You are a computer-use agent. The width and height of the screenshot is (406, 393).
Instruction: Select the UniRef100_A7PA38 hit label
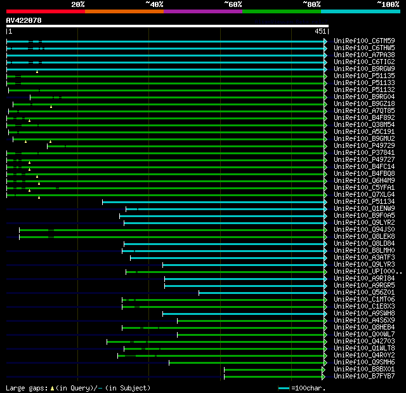coord(364,55)
